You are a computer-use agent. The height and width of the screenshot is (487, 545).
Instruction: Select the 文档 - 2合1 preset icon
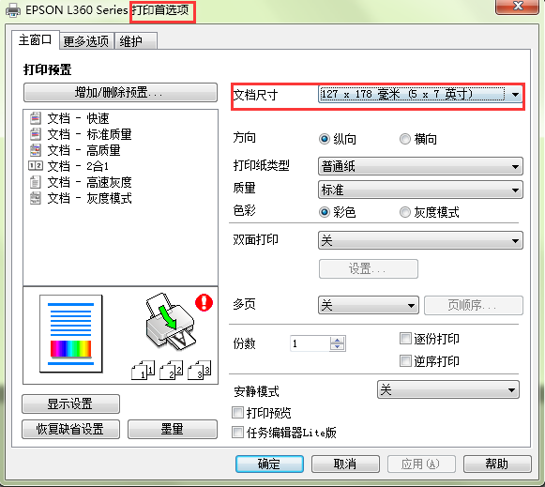(x=35, y=166)
